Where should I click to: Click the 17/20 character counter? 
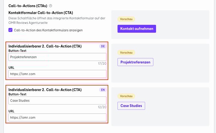tap(102, 64)
